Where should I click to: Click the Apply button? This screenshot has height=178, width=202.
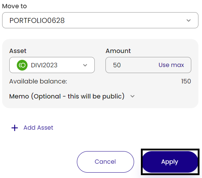(x=170, y=162)
